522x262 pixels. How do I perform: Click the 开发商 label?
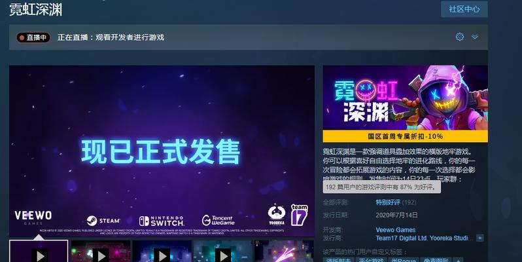tap(332, 230)
